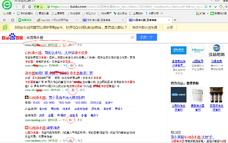
Task: Click the green lightning speed-mode icon
Action: [x=210, y=7]
